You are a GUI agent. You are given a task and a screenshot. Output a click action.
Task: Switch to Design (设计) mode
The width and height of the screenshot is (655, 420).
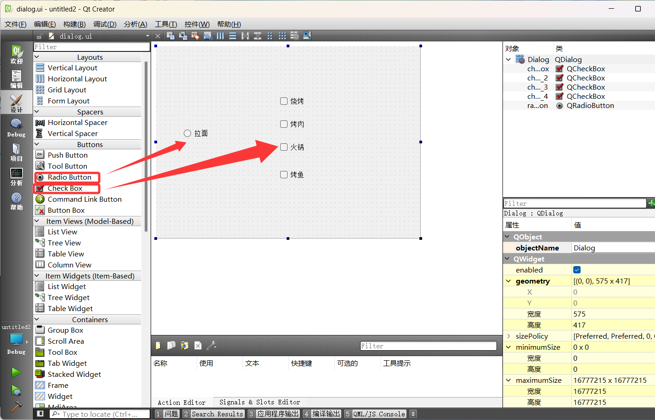pos(17,103)
